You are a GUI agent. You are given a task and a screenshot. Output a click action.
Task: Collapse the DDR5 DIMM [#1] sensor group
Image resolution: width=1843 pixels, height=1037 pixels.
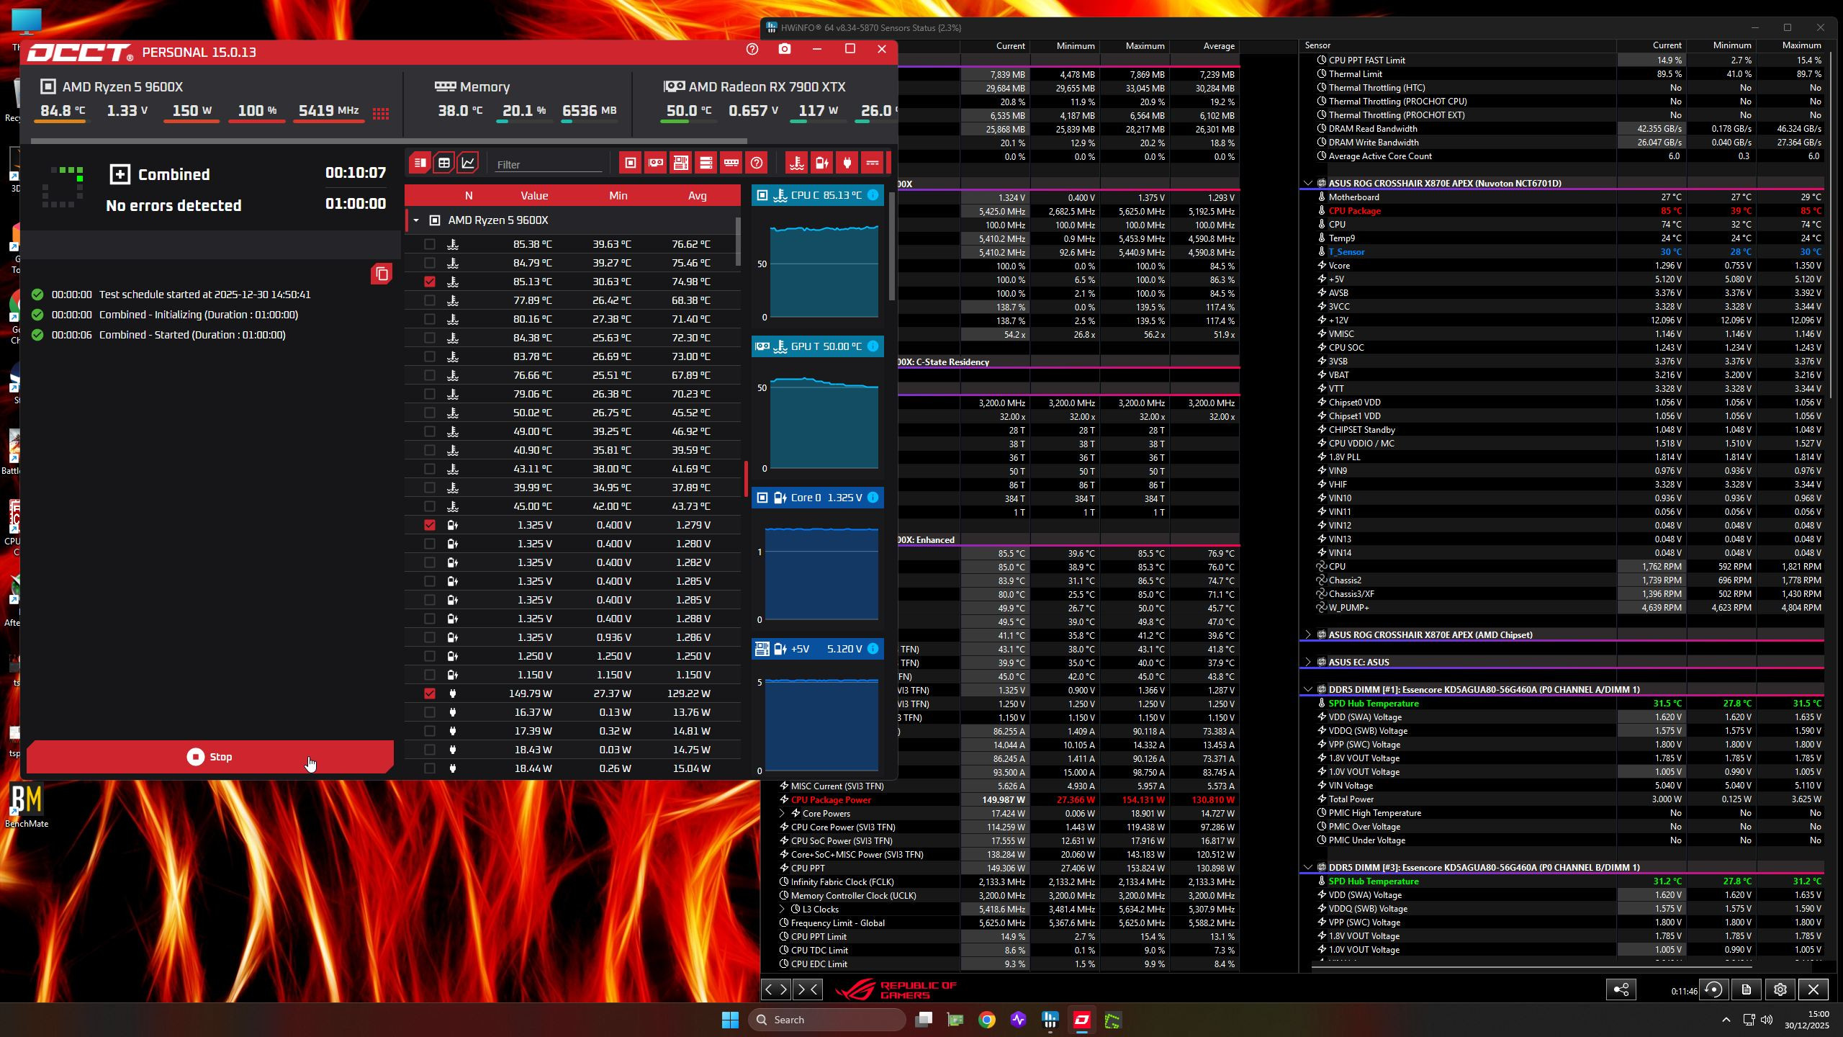[1308, 689]
